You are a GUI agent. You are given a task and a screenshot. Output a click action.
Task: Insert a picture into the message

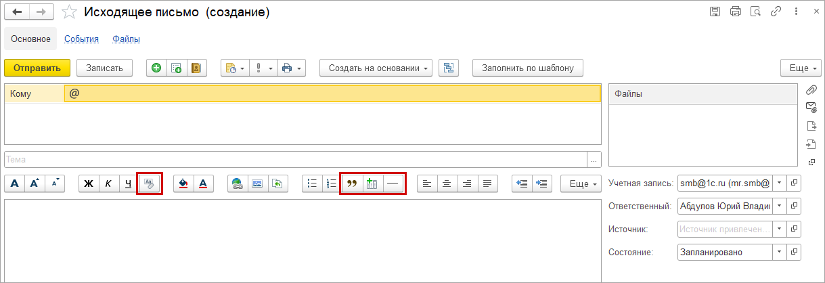(257, 183)
